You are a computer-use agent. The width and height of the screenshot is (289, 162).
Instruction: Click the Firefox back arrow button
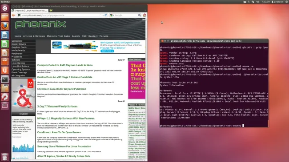[x=13, y=15]
